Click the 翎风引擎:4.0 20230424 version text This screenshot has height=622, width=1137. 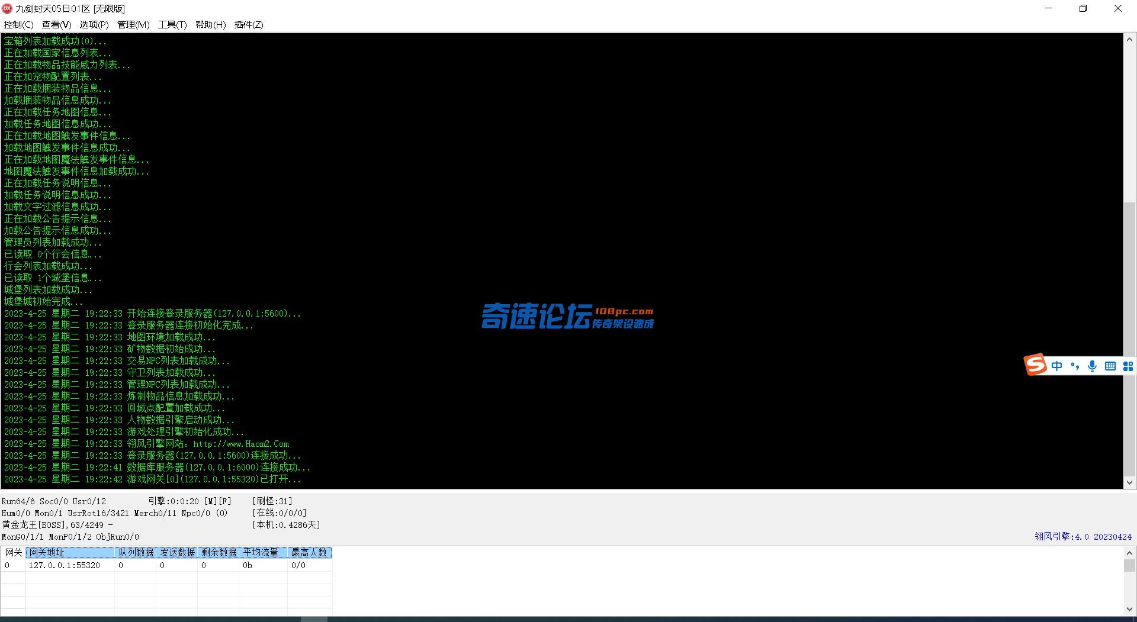1083,537
